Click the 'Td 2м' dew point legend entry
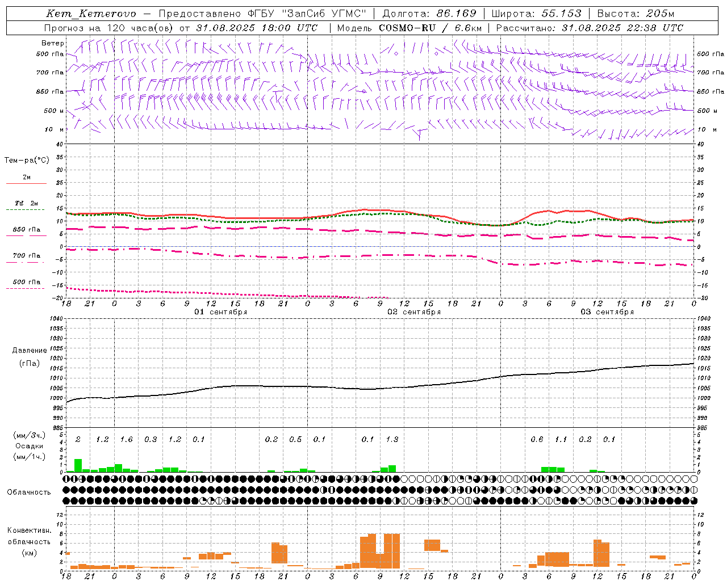 (27, 203)
